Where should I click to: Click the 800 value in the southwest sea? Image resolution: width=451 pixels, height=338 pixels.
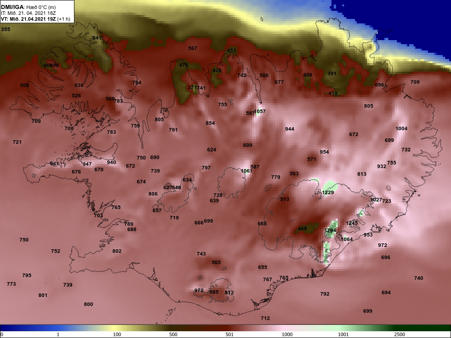[88, 304]
